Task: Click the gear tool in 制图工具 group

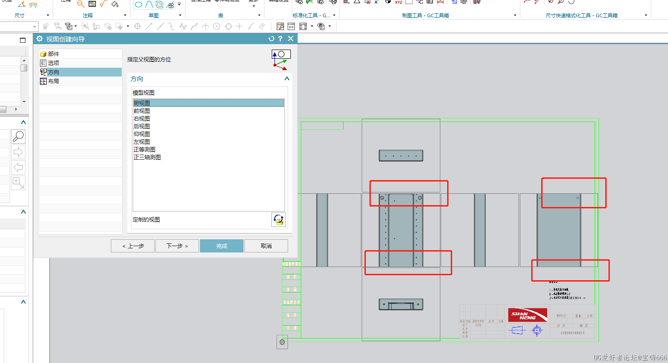Action: point(464,2)
